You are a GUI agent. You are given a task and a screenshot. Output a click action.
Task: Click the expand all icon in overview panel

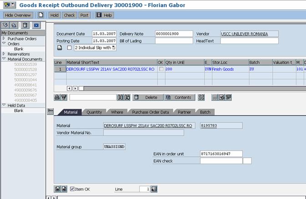pos(5,25)
